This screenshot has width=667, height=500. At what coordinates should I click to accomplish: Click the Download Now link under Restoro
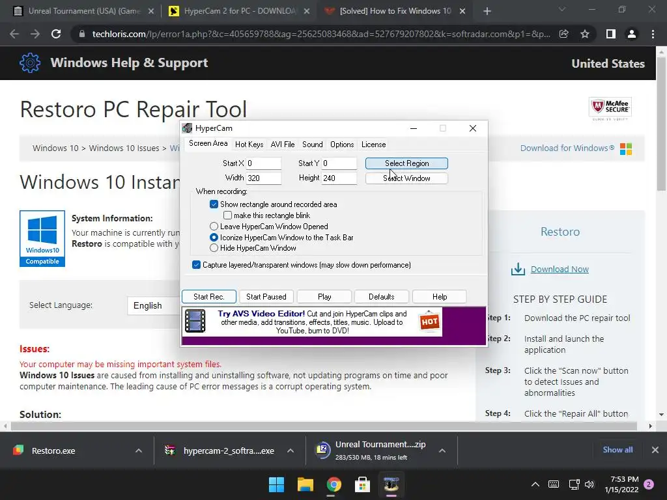pos(560,269)
